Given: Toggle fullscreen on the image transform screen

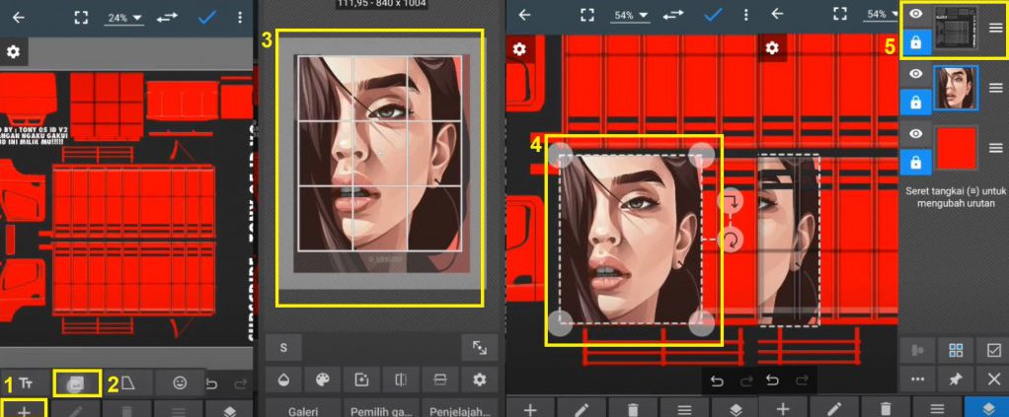Looking at the screenshot, I should pos(586,15).
